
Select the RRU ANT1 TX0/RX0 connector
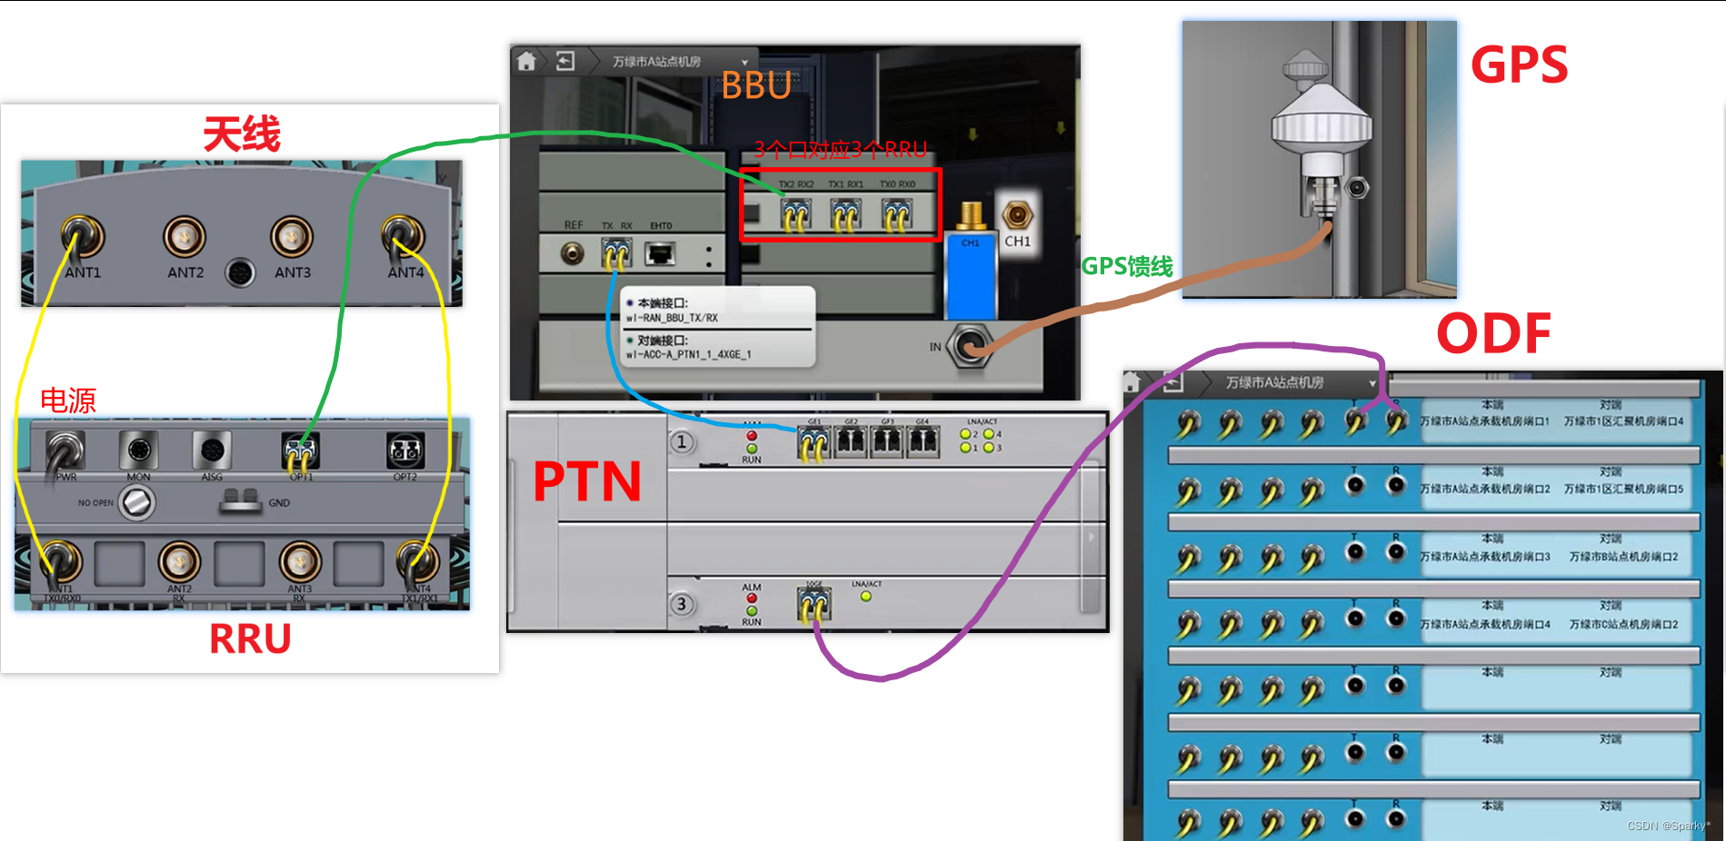coord(59,563)
